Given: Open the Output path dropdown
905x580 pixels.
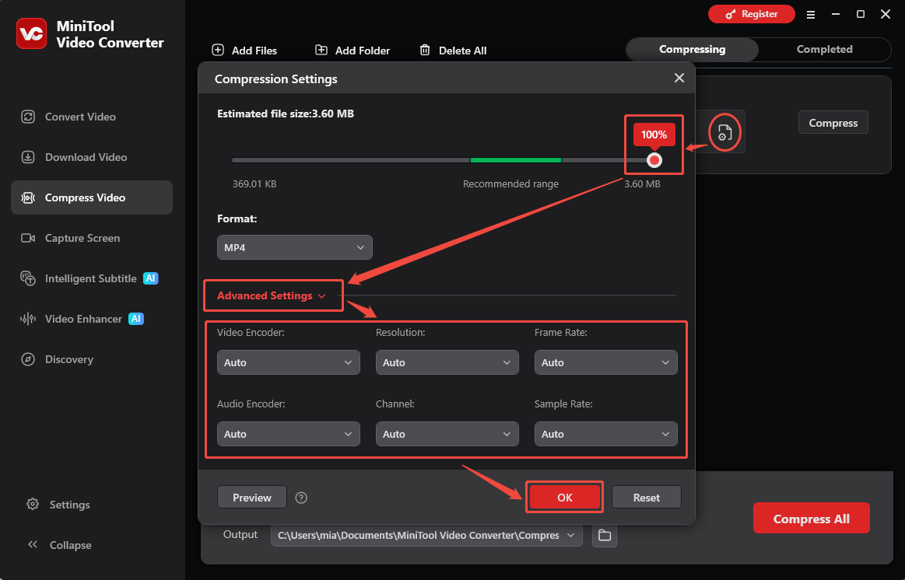Looking at the screenshot, I should click(426, 535).
